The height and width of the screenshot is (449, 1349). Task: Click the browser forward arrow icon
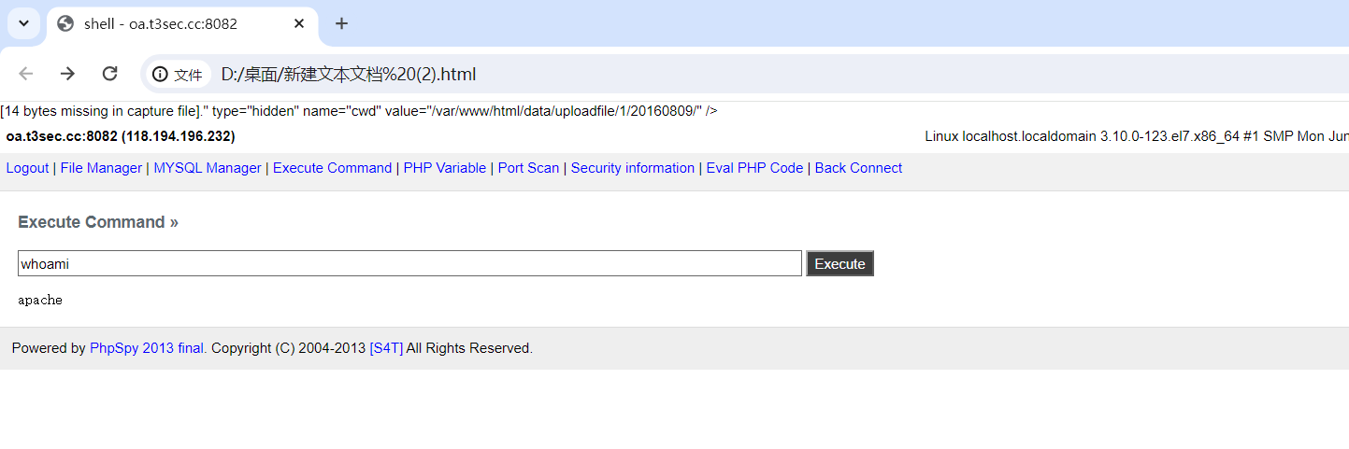[67, 74]
